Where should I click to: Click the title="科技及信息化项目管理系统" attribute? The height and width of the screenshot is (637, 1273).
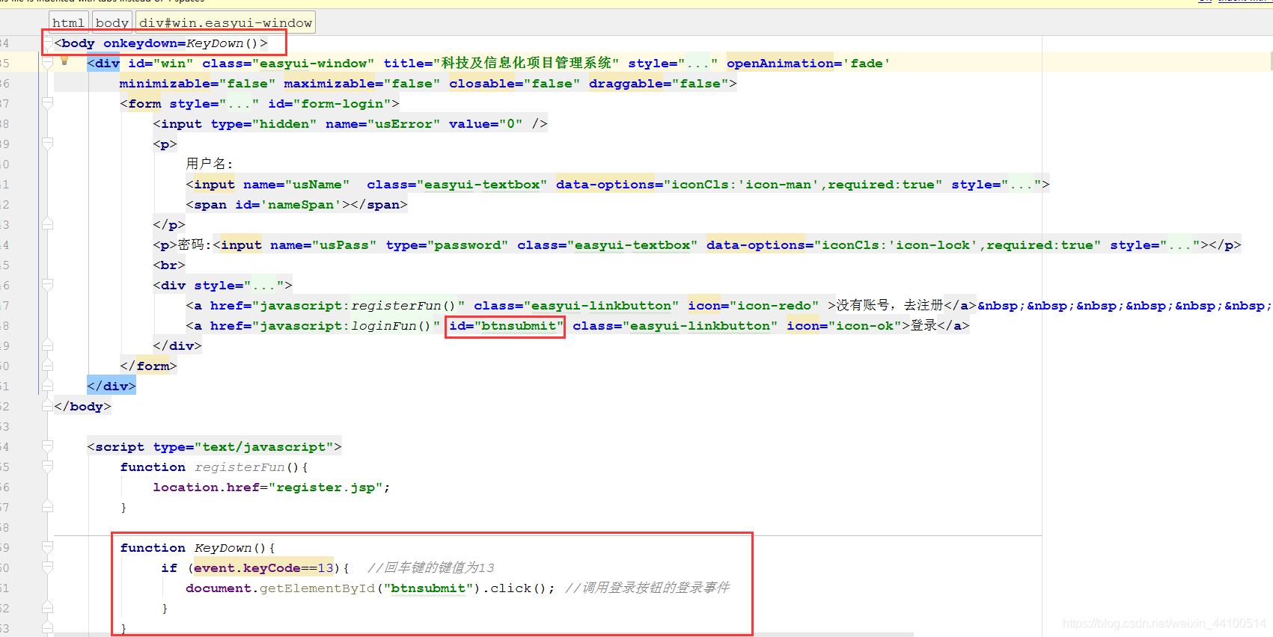(x=501, y=64)
